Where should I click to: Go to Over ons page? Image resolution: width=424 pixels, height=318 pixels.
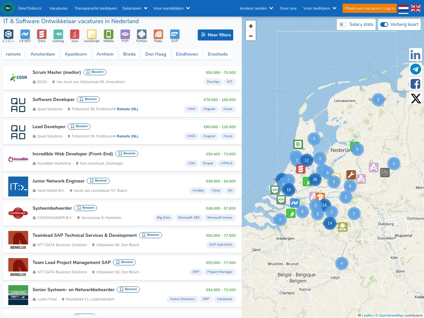pyautogui.click(x=288, y=8)
